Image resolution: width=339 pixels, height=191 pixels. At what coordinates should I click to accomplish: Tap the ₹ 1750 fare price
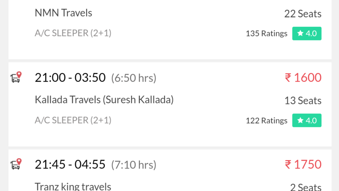pyautogui.click(x=303, y=164)
